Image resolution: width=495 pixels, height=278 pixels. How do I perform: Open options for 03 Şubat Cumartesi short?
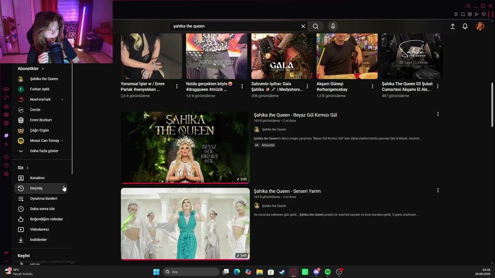coord(438,86)
